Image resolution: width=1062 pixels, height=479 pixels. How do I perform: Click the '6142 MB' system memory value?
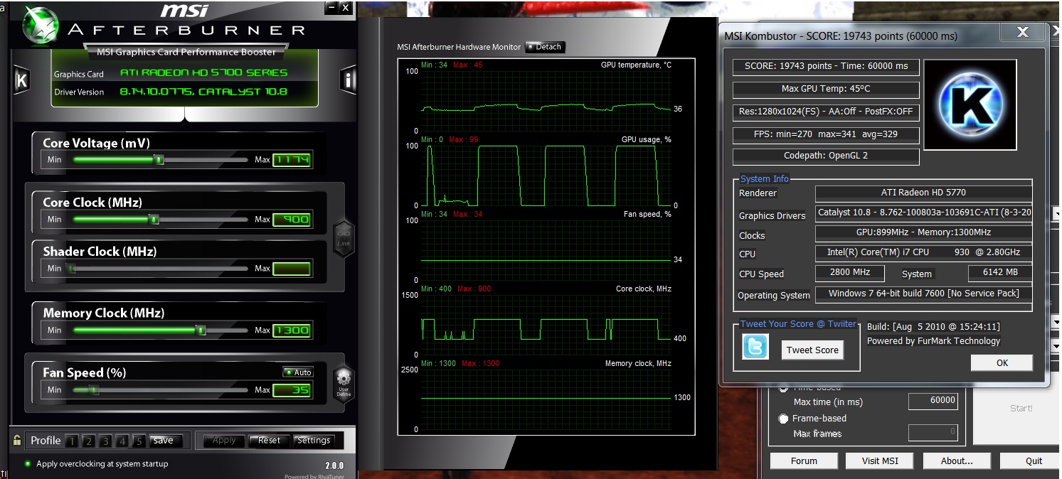[x=1001, y=272]
